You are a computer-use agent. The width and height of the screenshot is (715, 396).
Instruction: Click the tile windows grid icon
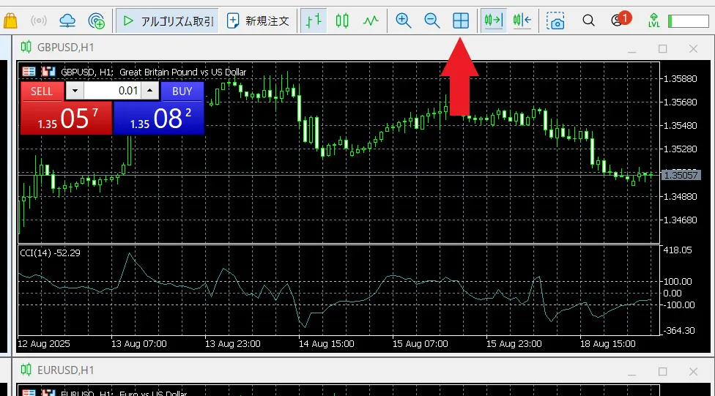(461, 21)
